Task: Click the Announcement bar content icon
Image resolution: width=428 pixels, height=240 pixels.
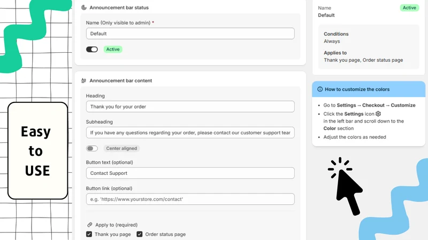Action: click(x=84, y=81)
